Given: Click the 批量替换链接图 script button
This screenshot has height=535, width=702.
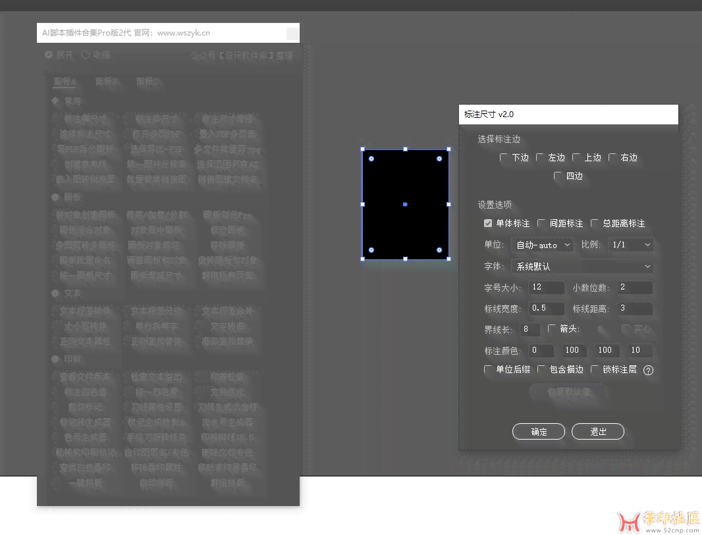Looking at the screenshot, I should 156,180.
